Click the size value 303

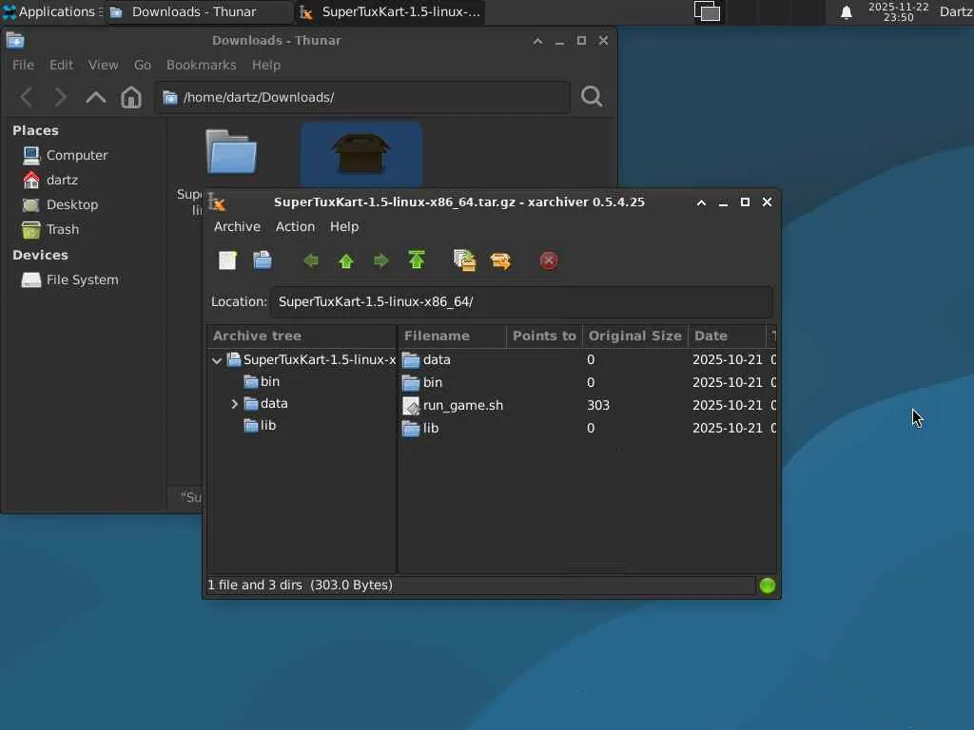(x=598, y=405)
